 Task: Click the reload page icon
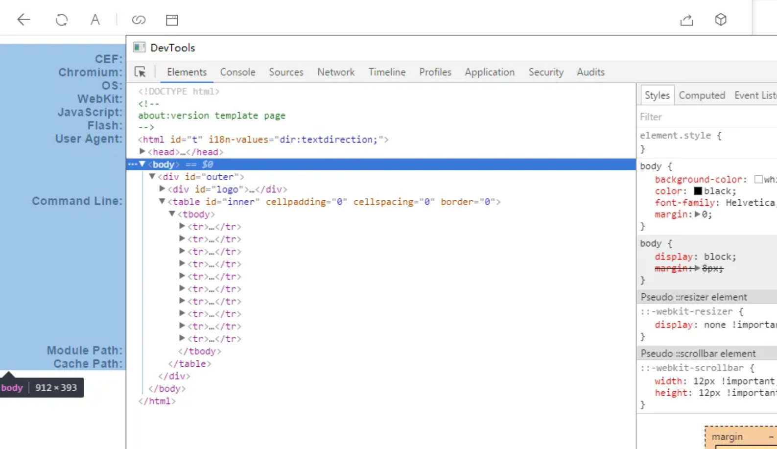61,20
